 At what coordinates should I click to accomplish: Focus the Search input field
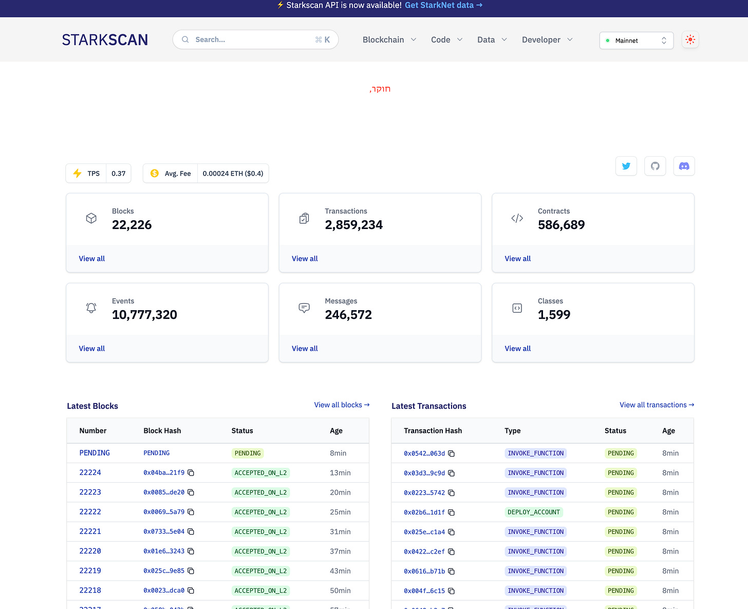pyautogui.click(x=255, y=40)
